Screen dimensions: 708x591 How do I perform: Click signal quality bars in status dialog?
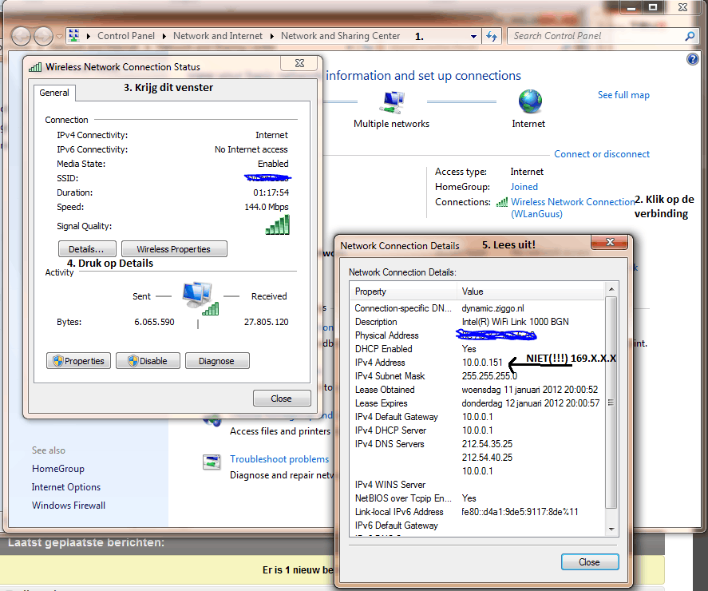pos(277,224)
